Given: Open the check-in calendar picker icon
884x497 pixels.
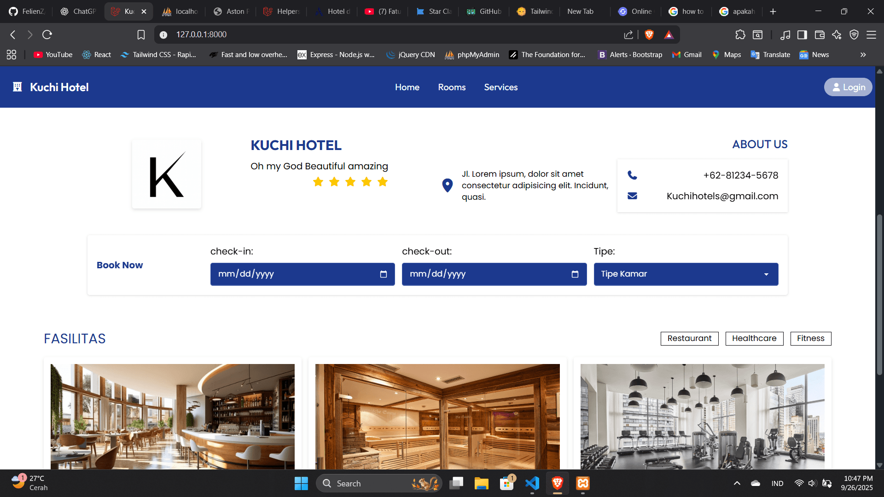Looking at the screenshot, I should point(383,274).
